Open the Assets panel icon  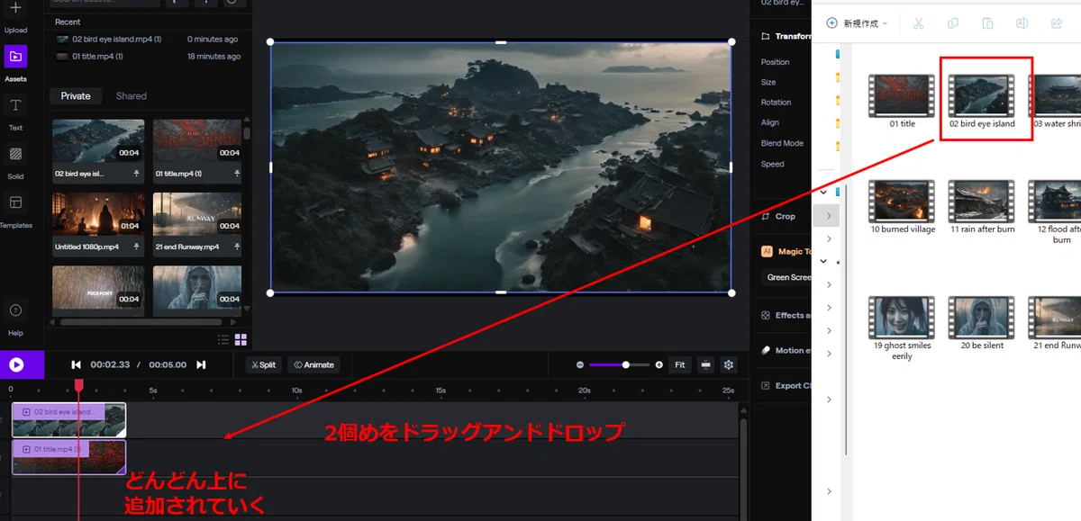[x=15, y=57]
